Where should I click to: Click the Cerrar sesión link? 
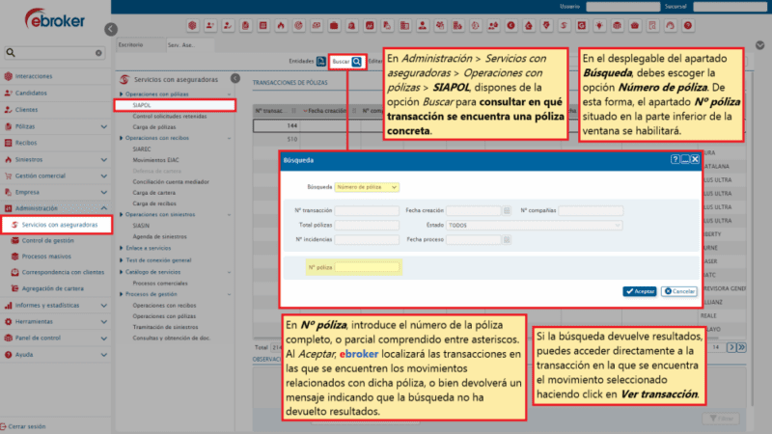point(27,426)
